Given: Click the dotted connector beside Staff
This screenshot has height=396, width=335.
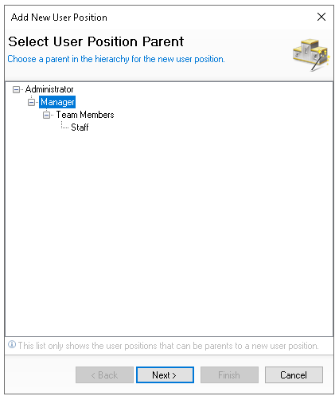Looking at the screenshot, I should point(64,125).
